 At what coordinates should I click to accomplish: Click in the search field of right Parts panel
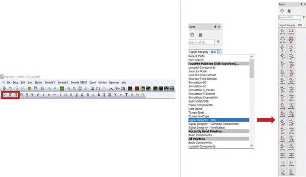[x=290, y=17]
